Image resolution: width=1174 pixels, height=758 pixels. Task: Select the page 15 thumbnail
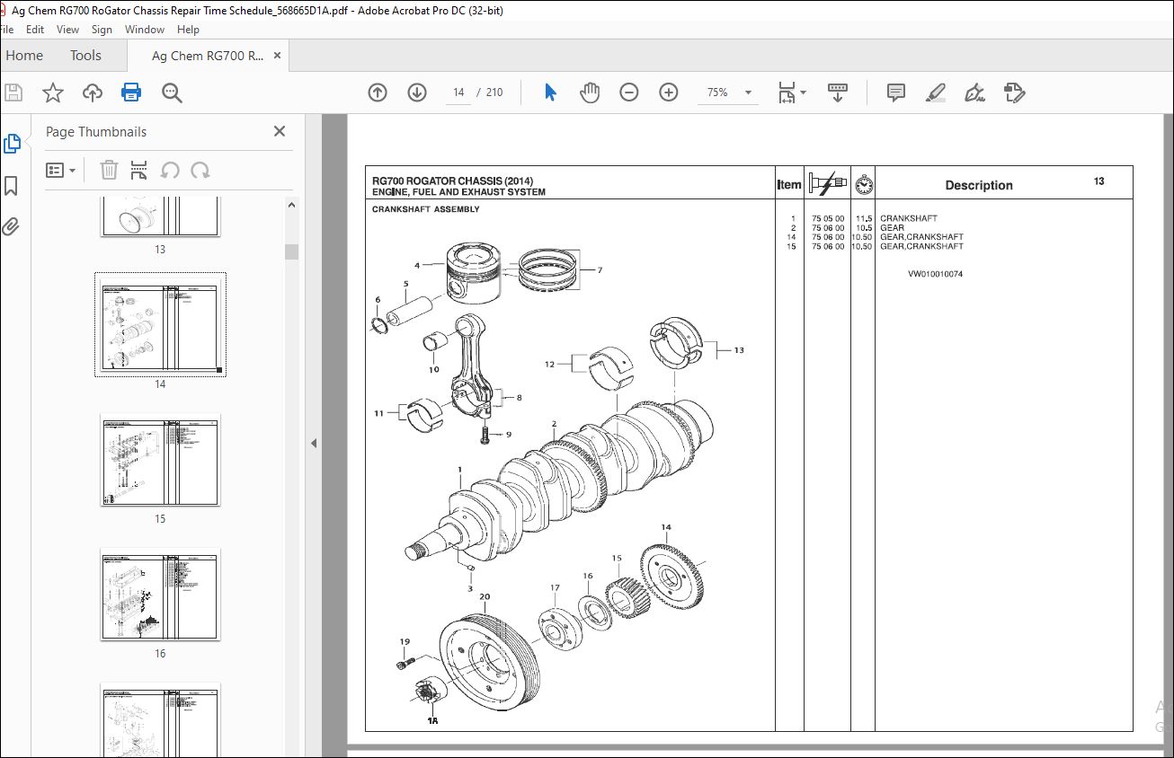coord(160,460)
